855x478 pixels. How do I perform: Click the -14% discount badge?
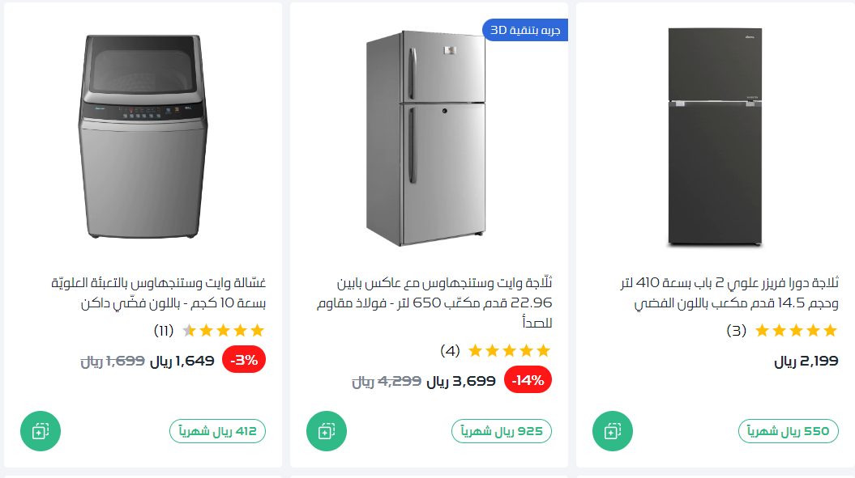pyautogui.click(x=528, y=380)
